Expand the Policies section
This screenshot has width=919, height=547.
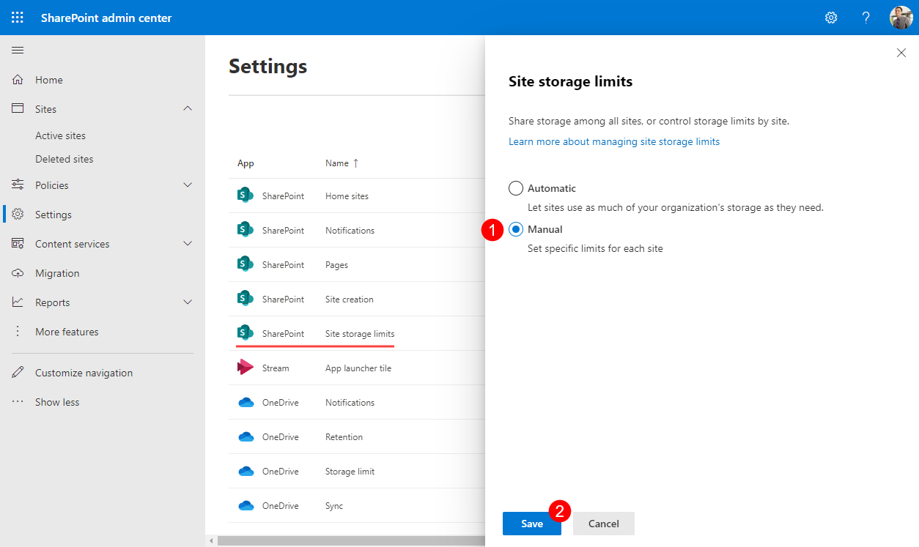(x=188, y=185)
